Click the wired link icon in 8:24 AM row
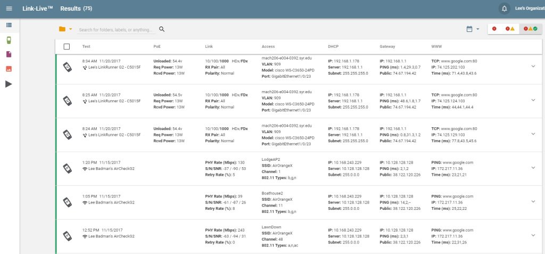 tap(85, 135)
